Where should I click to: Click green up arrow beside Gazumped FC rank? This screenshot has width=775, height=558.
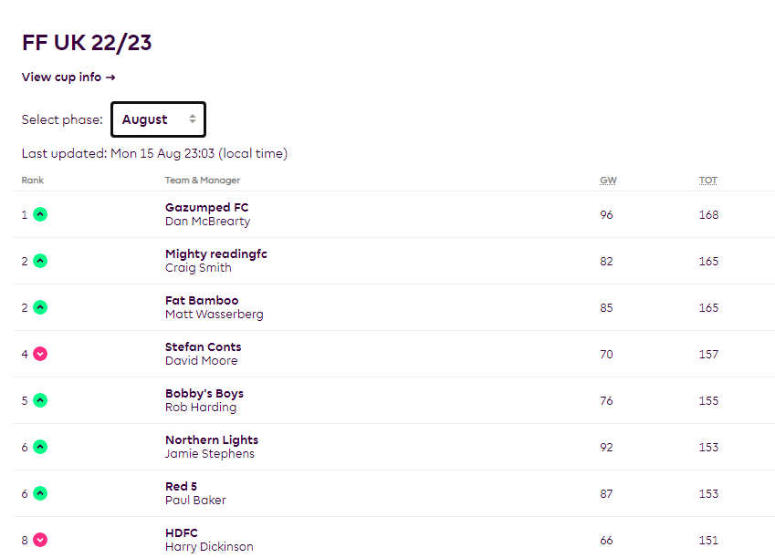coord(40,215)
